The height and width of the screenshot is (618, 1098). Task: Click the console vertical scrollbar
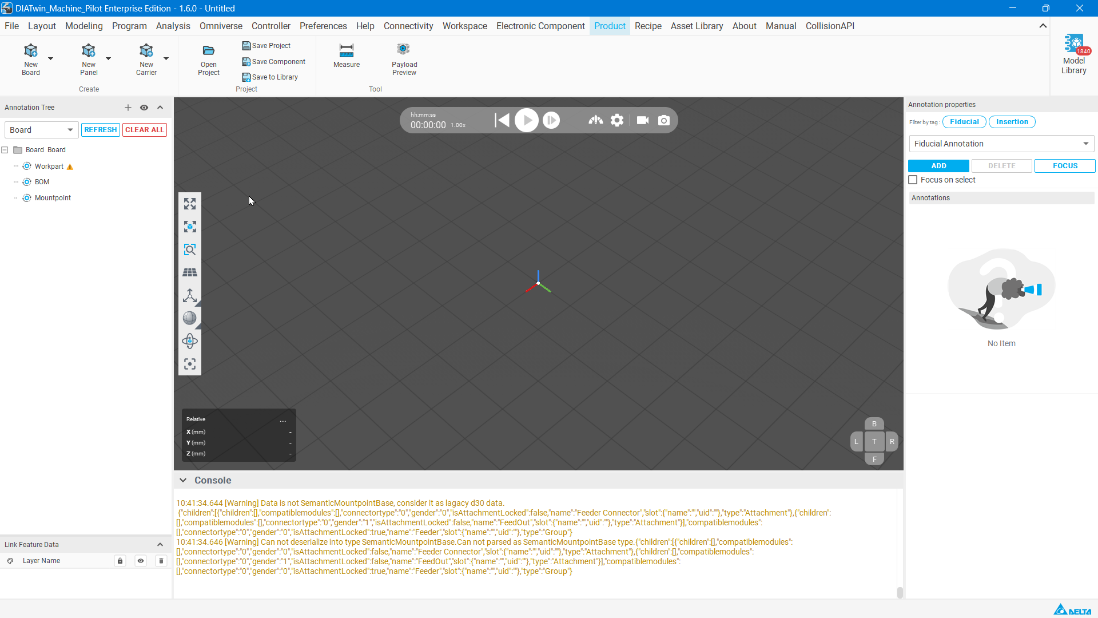click(x=900, y=593)
